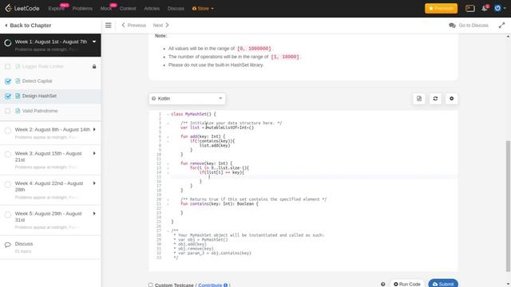
Task: Fold the fun remove code block
Action: point(168,163)
